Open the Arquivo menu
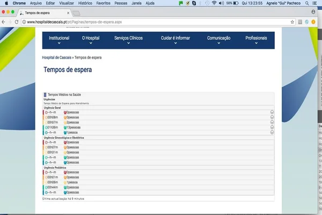 pyautogui.click(x=36, y=3)
